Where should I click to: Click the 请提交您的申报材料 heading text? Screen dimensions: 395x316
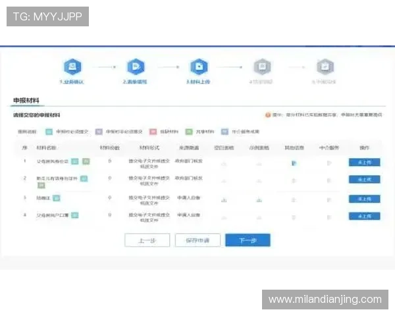pos(36,115)
